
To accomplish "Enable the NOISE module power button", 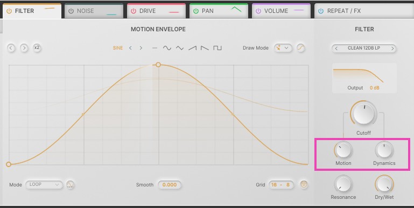I will pos(71,11).
